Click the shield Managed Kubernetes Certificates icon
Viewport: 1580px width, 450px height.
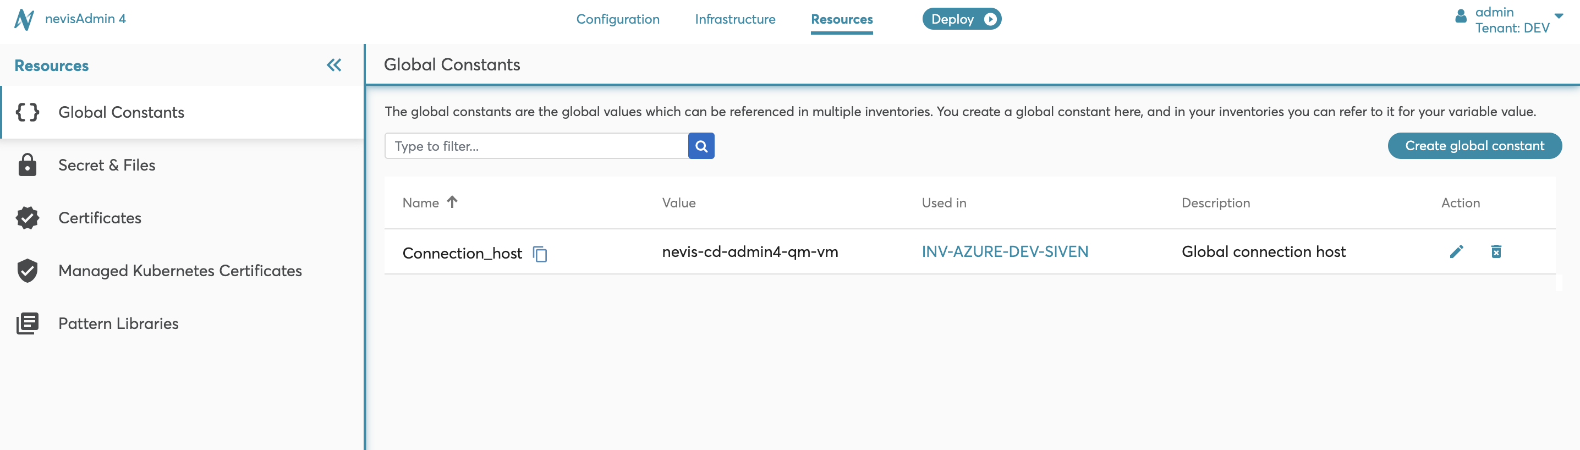[x=28, y=270]
